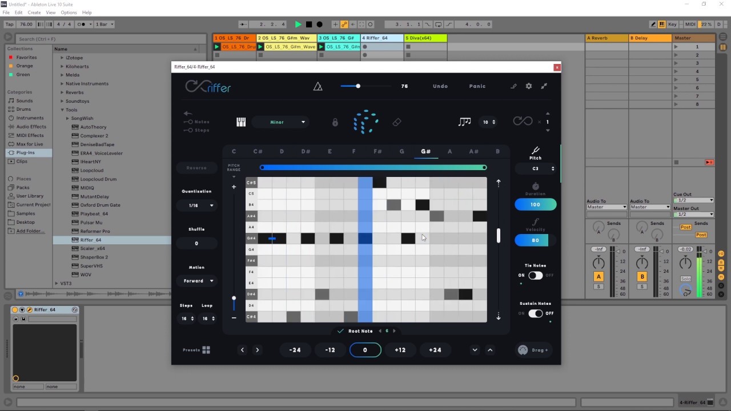
Task: Open the Create menu
Action: coord(34,13)
